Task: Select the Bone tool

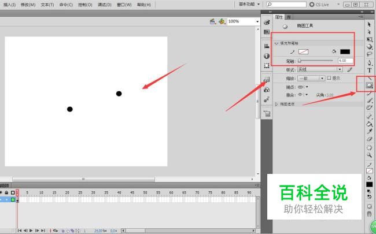Action: 369,116
